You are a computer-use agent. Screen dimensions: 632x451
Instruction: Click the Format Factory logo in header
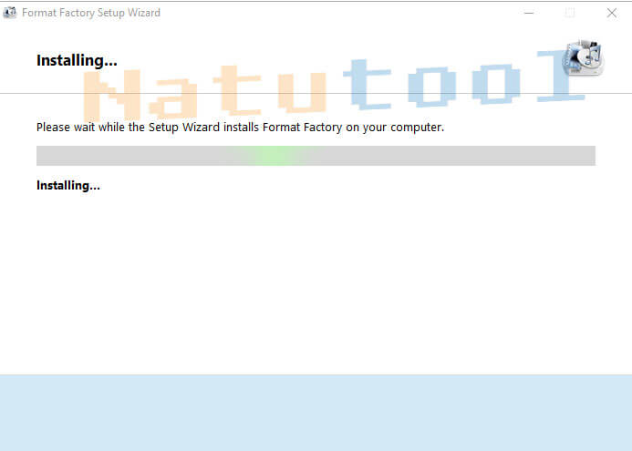click(583, 61)
